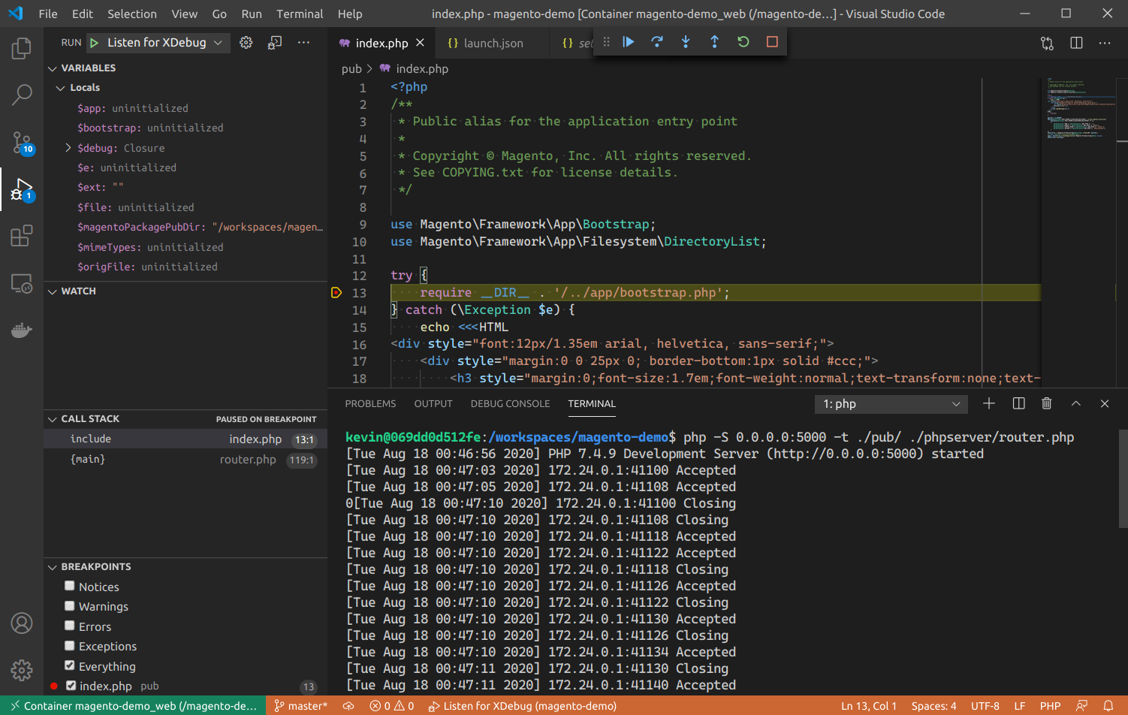Click the Spaces: 4 indentation setting
The height and width of the screenshot is (715, 1128).
tap(933, 706)
